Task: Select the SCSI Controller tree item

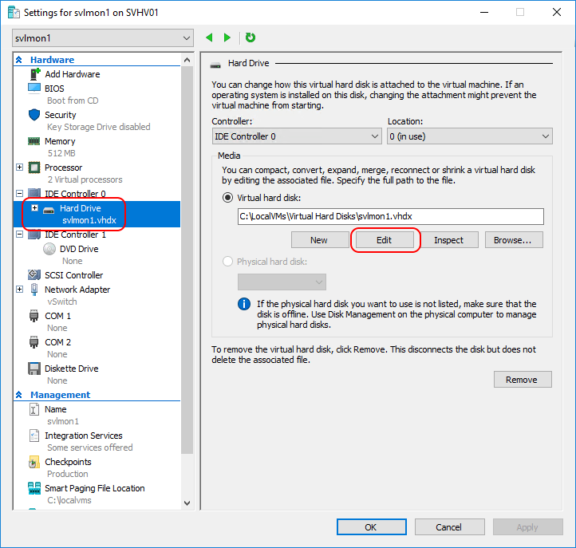Action: pos(74,275)
